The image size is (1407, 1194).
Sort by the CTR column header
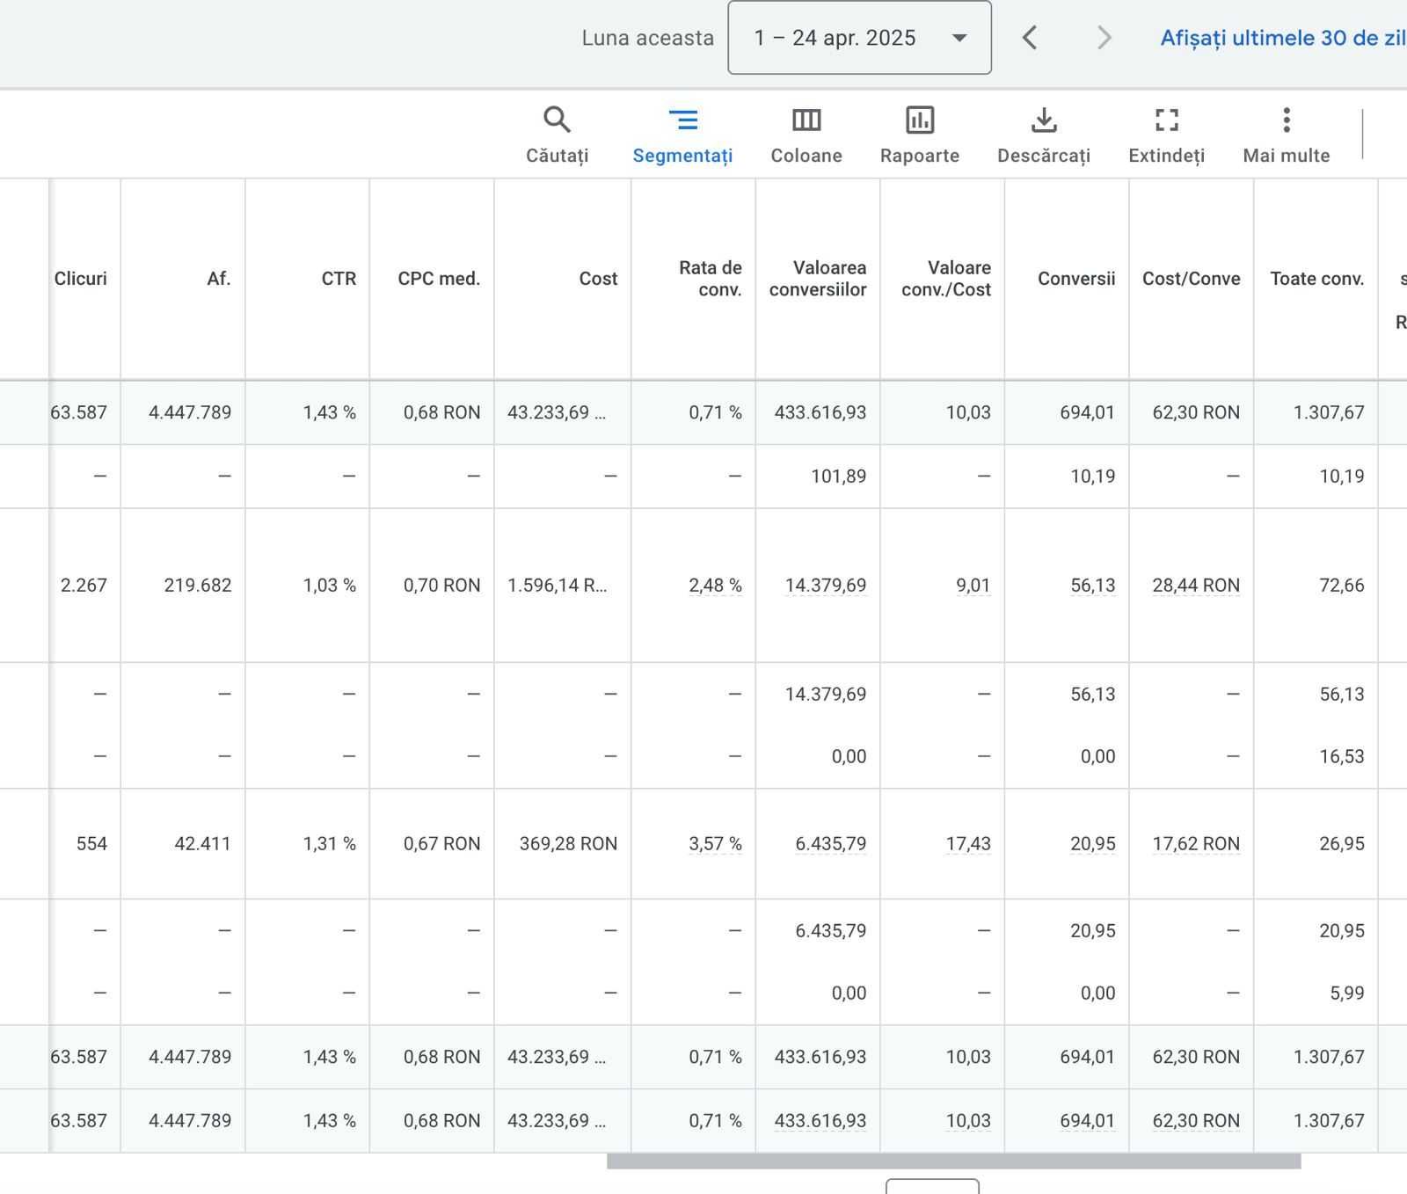(x=339, y=279)
